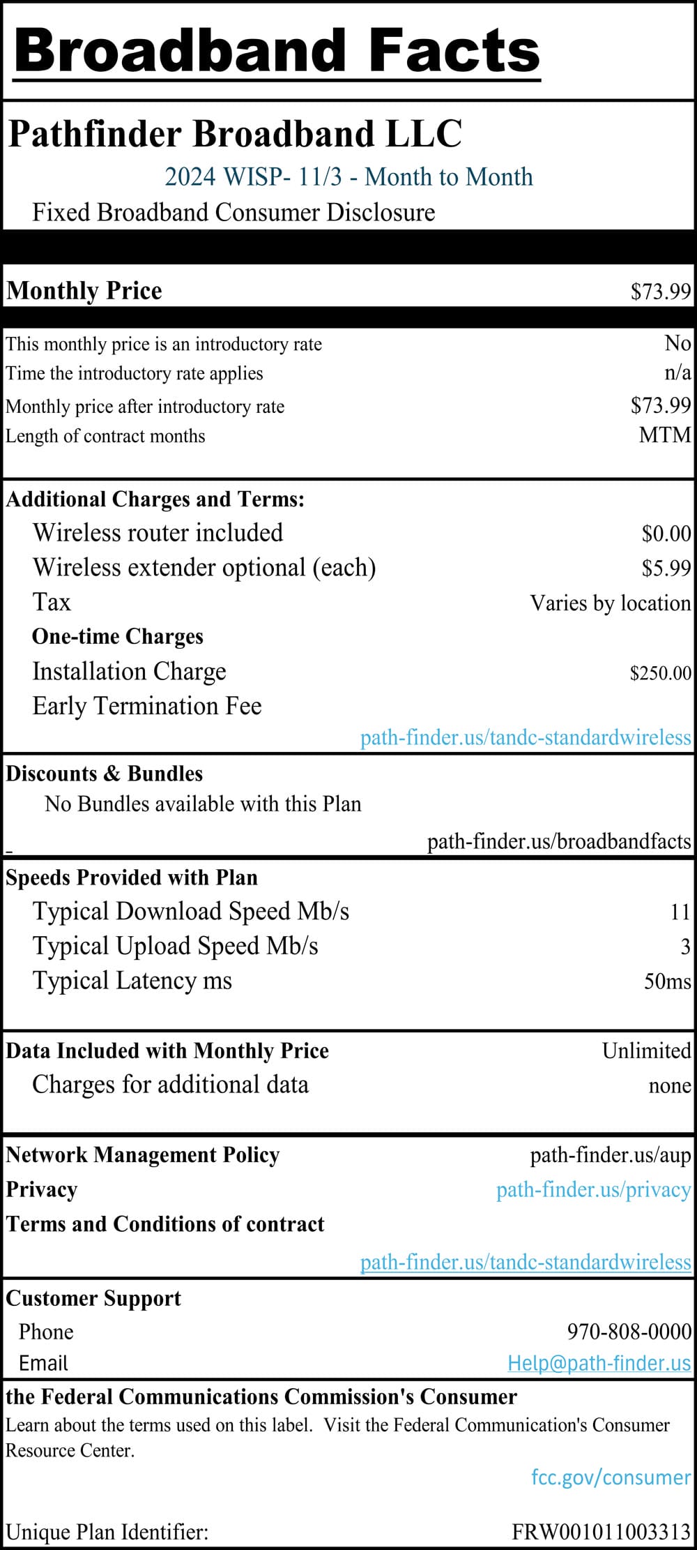Select the Unlimited data value

646,1051
